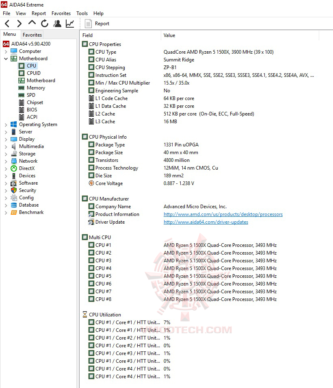The height and width of the screenshot is (388, 333).
Task: Refresh the page with the Refresh icon
Action: pyautogui.click(x=45, y=24)
